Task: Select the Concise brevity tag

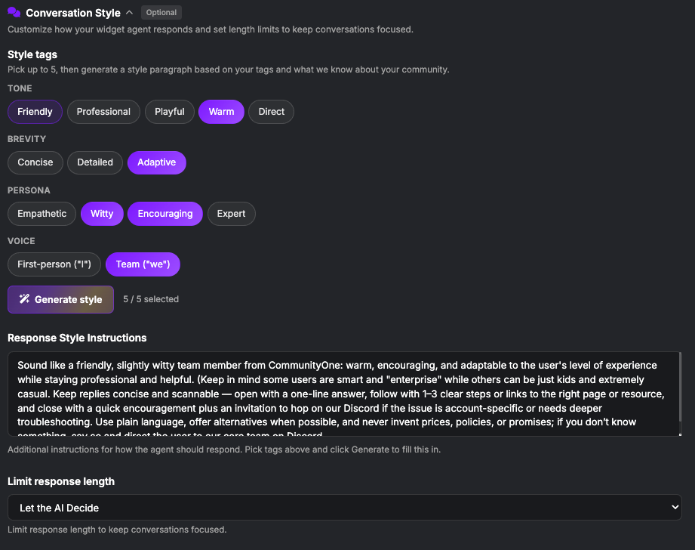Action: [x=35, y=162]
